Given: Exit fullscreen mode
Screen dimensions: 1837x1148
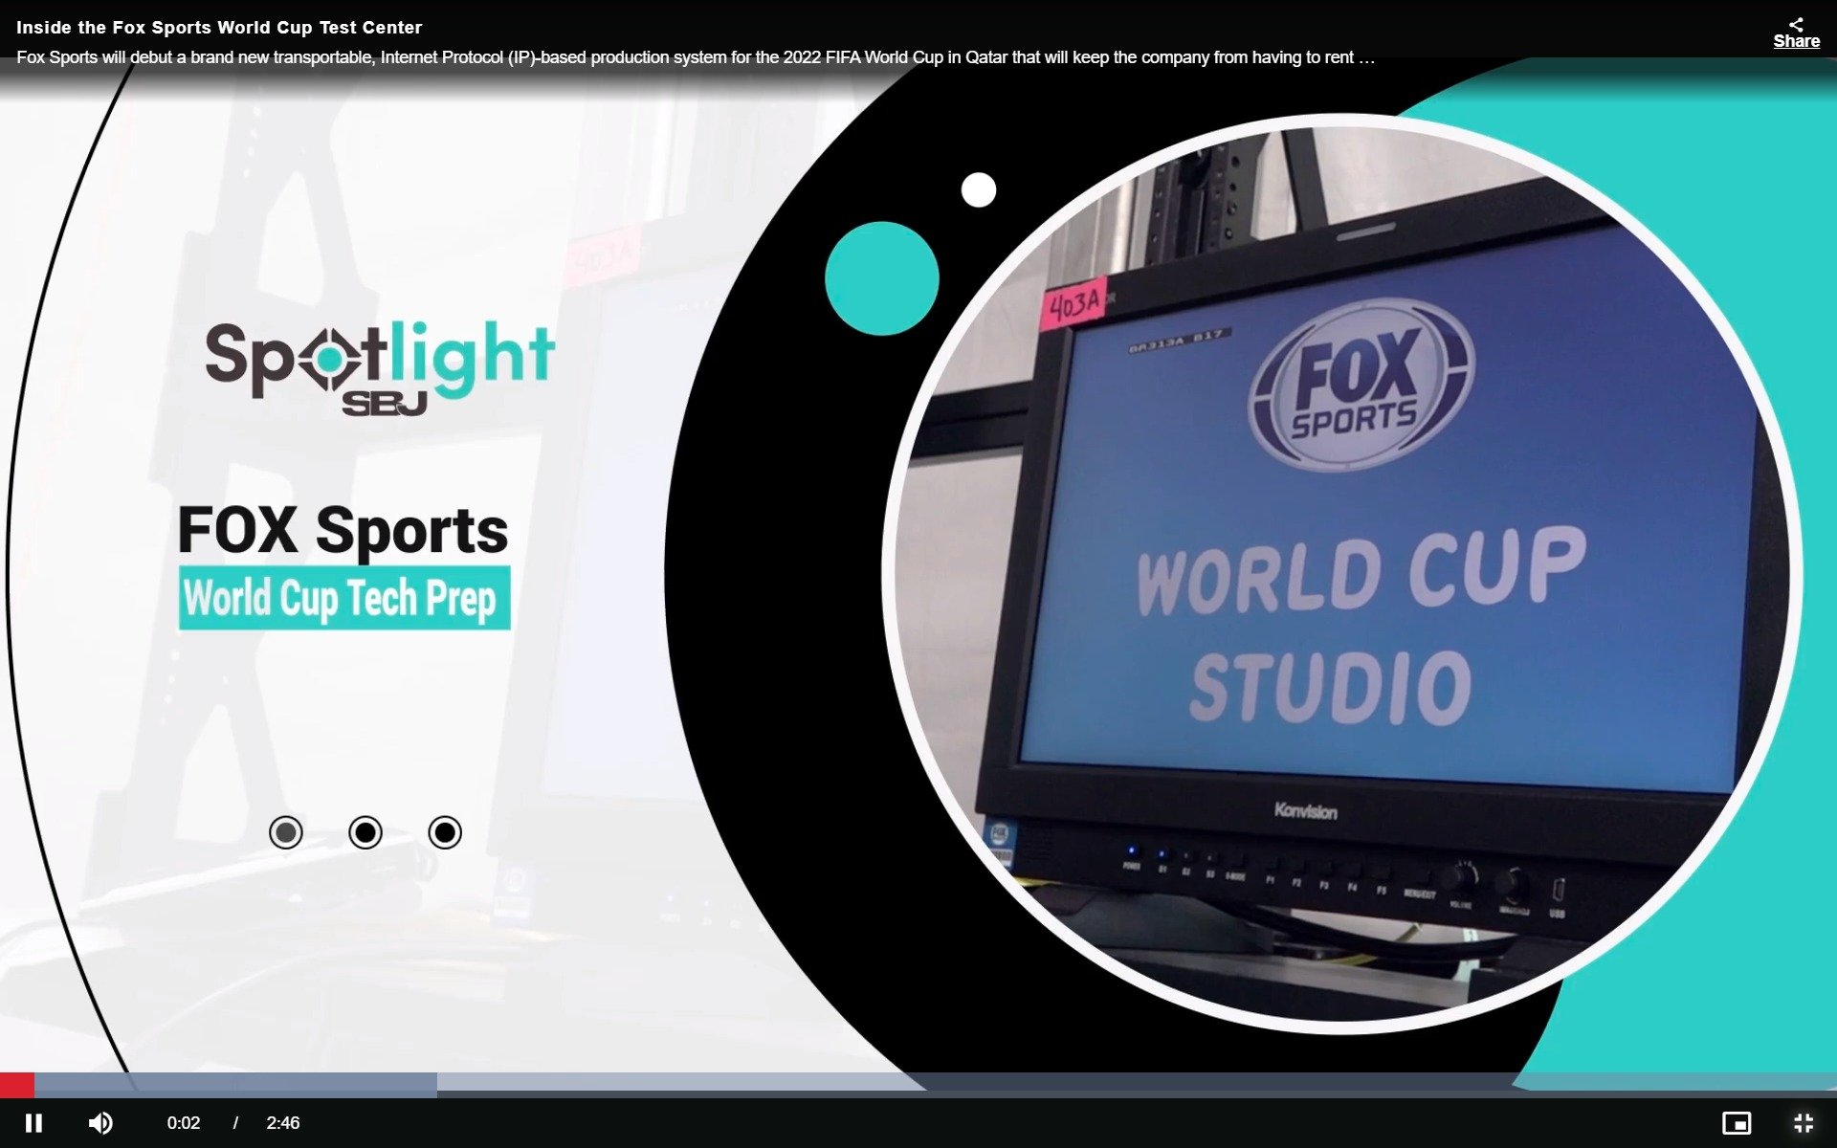Looking at the screenshot, I should pyautogui.click(x=1804, y=1122).
